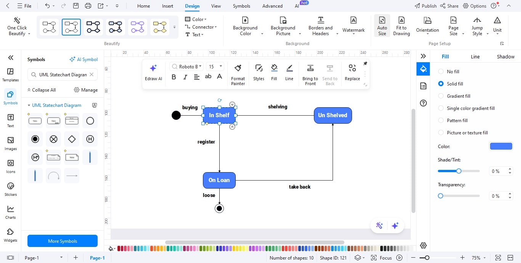Open the Stickers sidebar panel
The width and height of the screenshot is (521, 263).
pos(10,189)
